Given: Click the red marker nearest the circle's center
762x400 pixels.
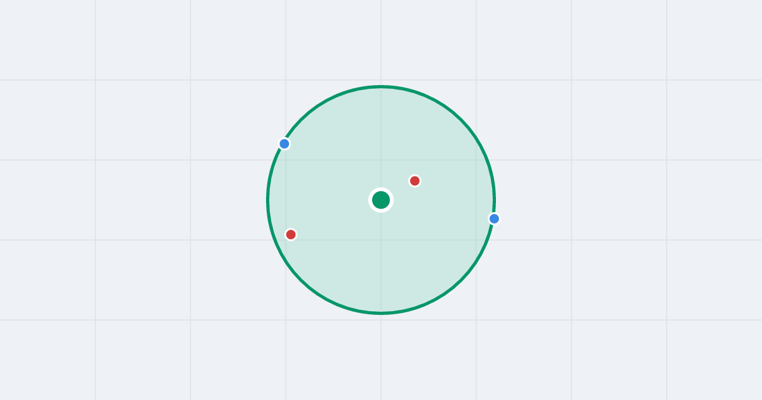Looking at the screenshot, I should tap(415, 181).
